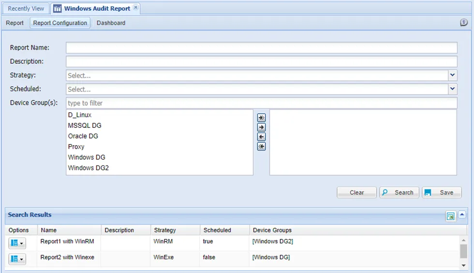Select Windows DG in the available device groups list

point(160,157)
